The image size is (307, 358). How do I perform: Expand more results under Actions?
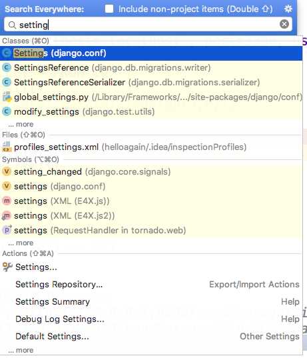tap(21, 350)
